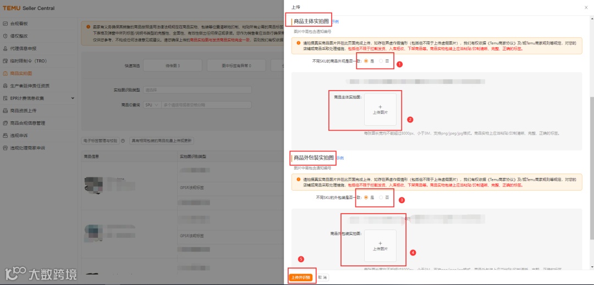This screenshot has width=594, height=285.
Task: Open the 示例 link beside 商品主体实拍图
Action: click(x=335, y=22)
